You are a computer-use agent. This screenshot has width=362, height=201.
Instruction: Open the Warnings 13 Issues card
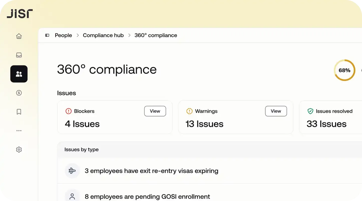pyautogui.click(x=236, y=117)
